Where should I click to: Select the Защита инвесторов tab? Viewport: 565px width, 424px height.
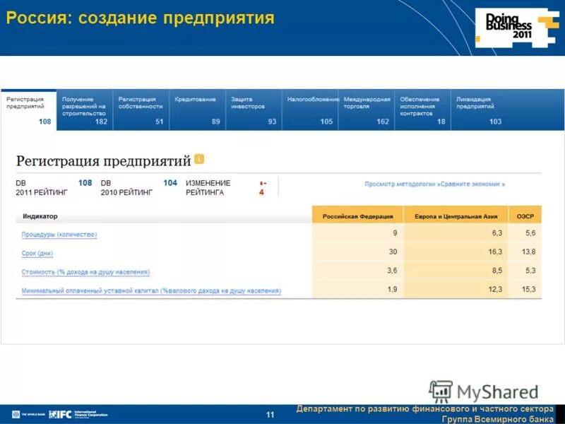pyautogui.click(x=254, y=110)
